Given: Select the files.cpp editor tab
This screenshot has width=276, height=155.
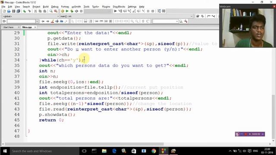Looking at the screenshot, I should 27,27.
